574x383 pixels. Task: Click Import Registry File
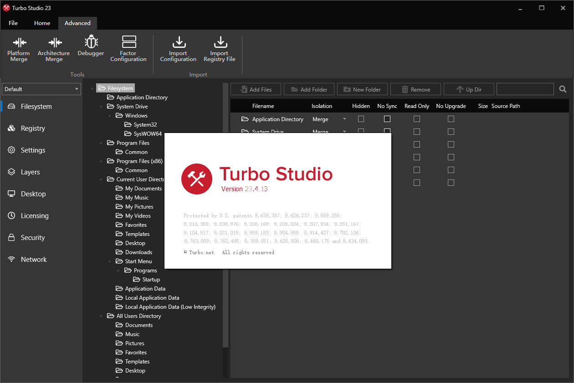pyautogui.click(x=220, y=50)
